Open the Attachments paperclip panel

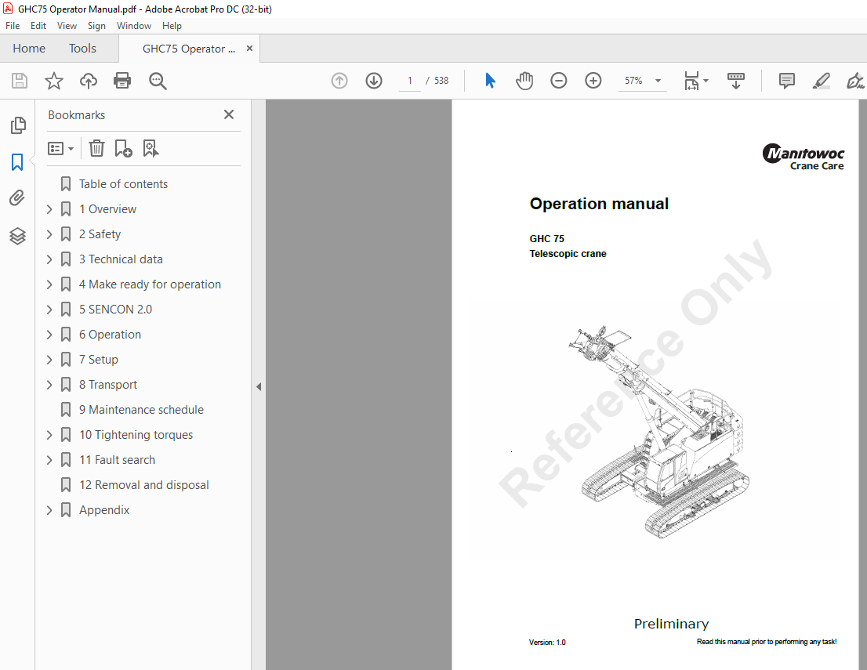(17, 198)
